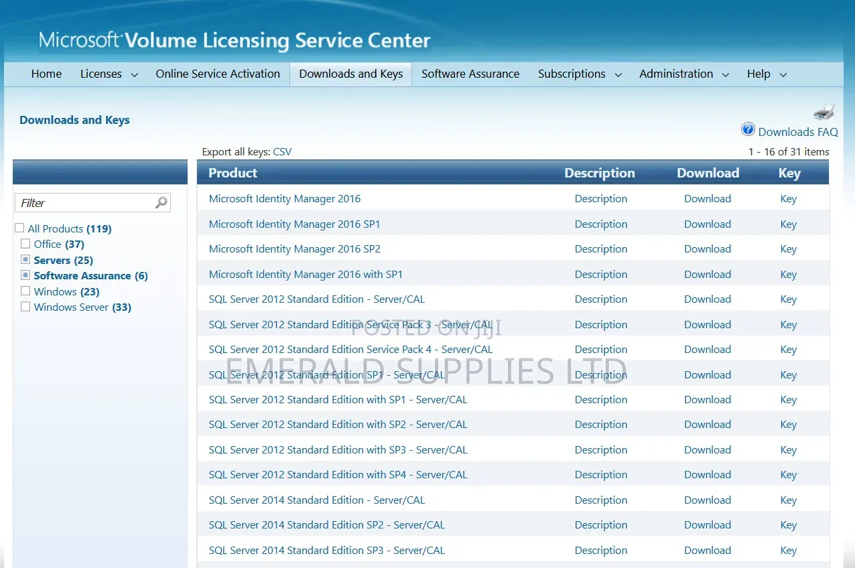This screenshot has width=855, height=568.
Task: Open Microsoft Identity Manager 2016 SP2 product
Action: click(x=295, y=248)
